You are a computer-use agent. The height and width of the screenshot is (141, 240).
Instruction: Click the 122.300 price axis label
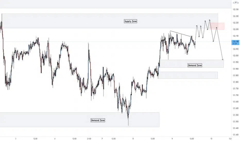(x=236, y=16)
